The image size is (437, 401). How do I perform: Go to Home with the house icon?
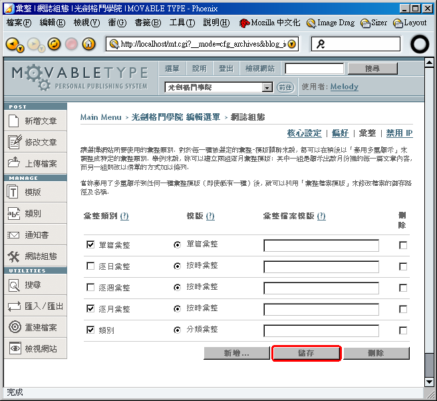pyautogui.click(x=88, y=44)
